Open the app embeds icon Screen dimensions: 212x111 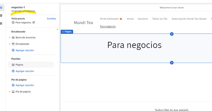[x=1, y=23]
